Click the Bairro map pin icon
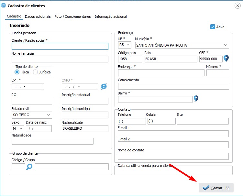 (196, 99)
